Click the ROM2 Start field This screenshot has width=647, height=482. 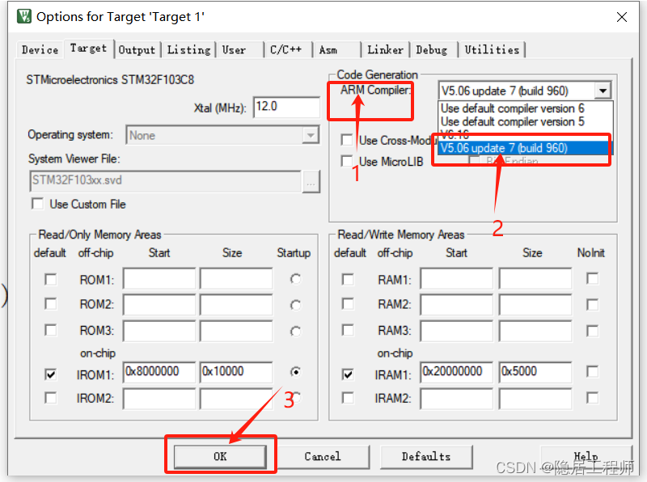[159, 305]
